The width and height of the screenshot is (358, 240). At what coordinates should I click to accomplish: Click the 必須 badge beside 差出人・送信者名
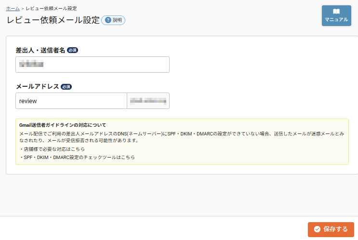click(72, 50)
